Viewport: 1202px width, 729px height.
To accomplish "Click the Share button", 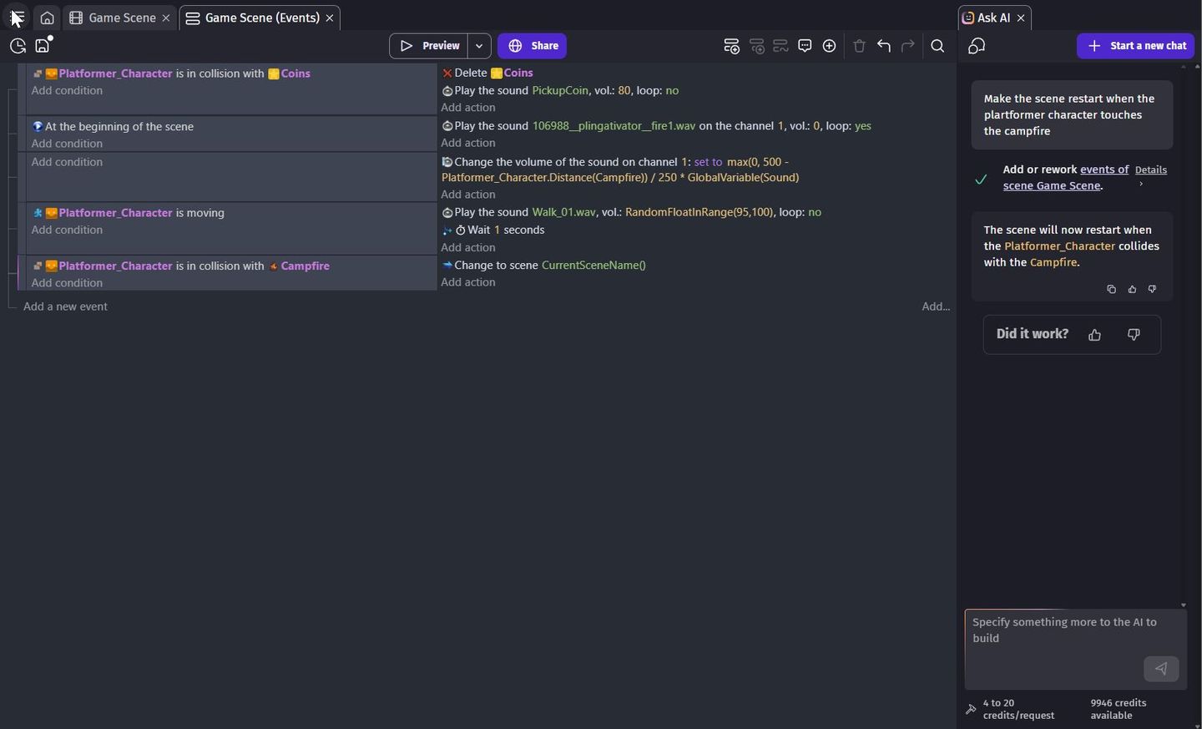I will (x=533, y=46).
